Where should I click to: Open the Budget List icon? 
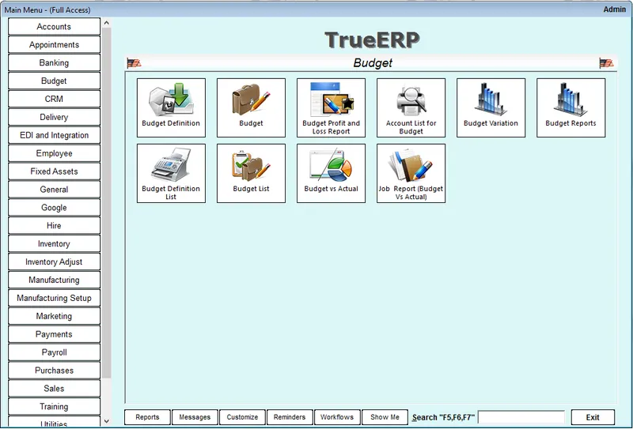click(251, 173)
